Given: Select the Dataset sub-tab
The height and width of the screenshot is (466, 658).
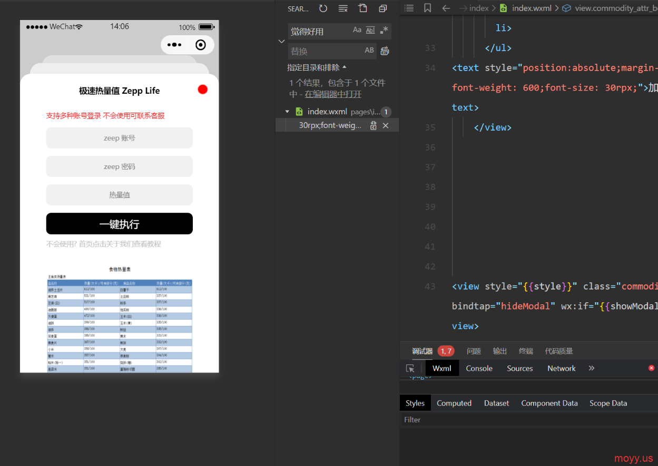Looking at the screenshot, I should [x=497, y=403].
